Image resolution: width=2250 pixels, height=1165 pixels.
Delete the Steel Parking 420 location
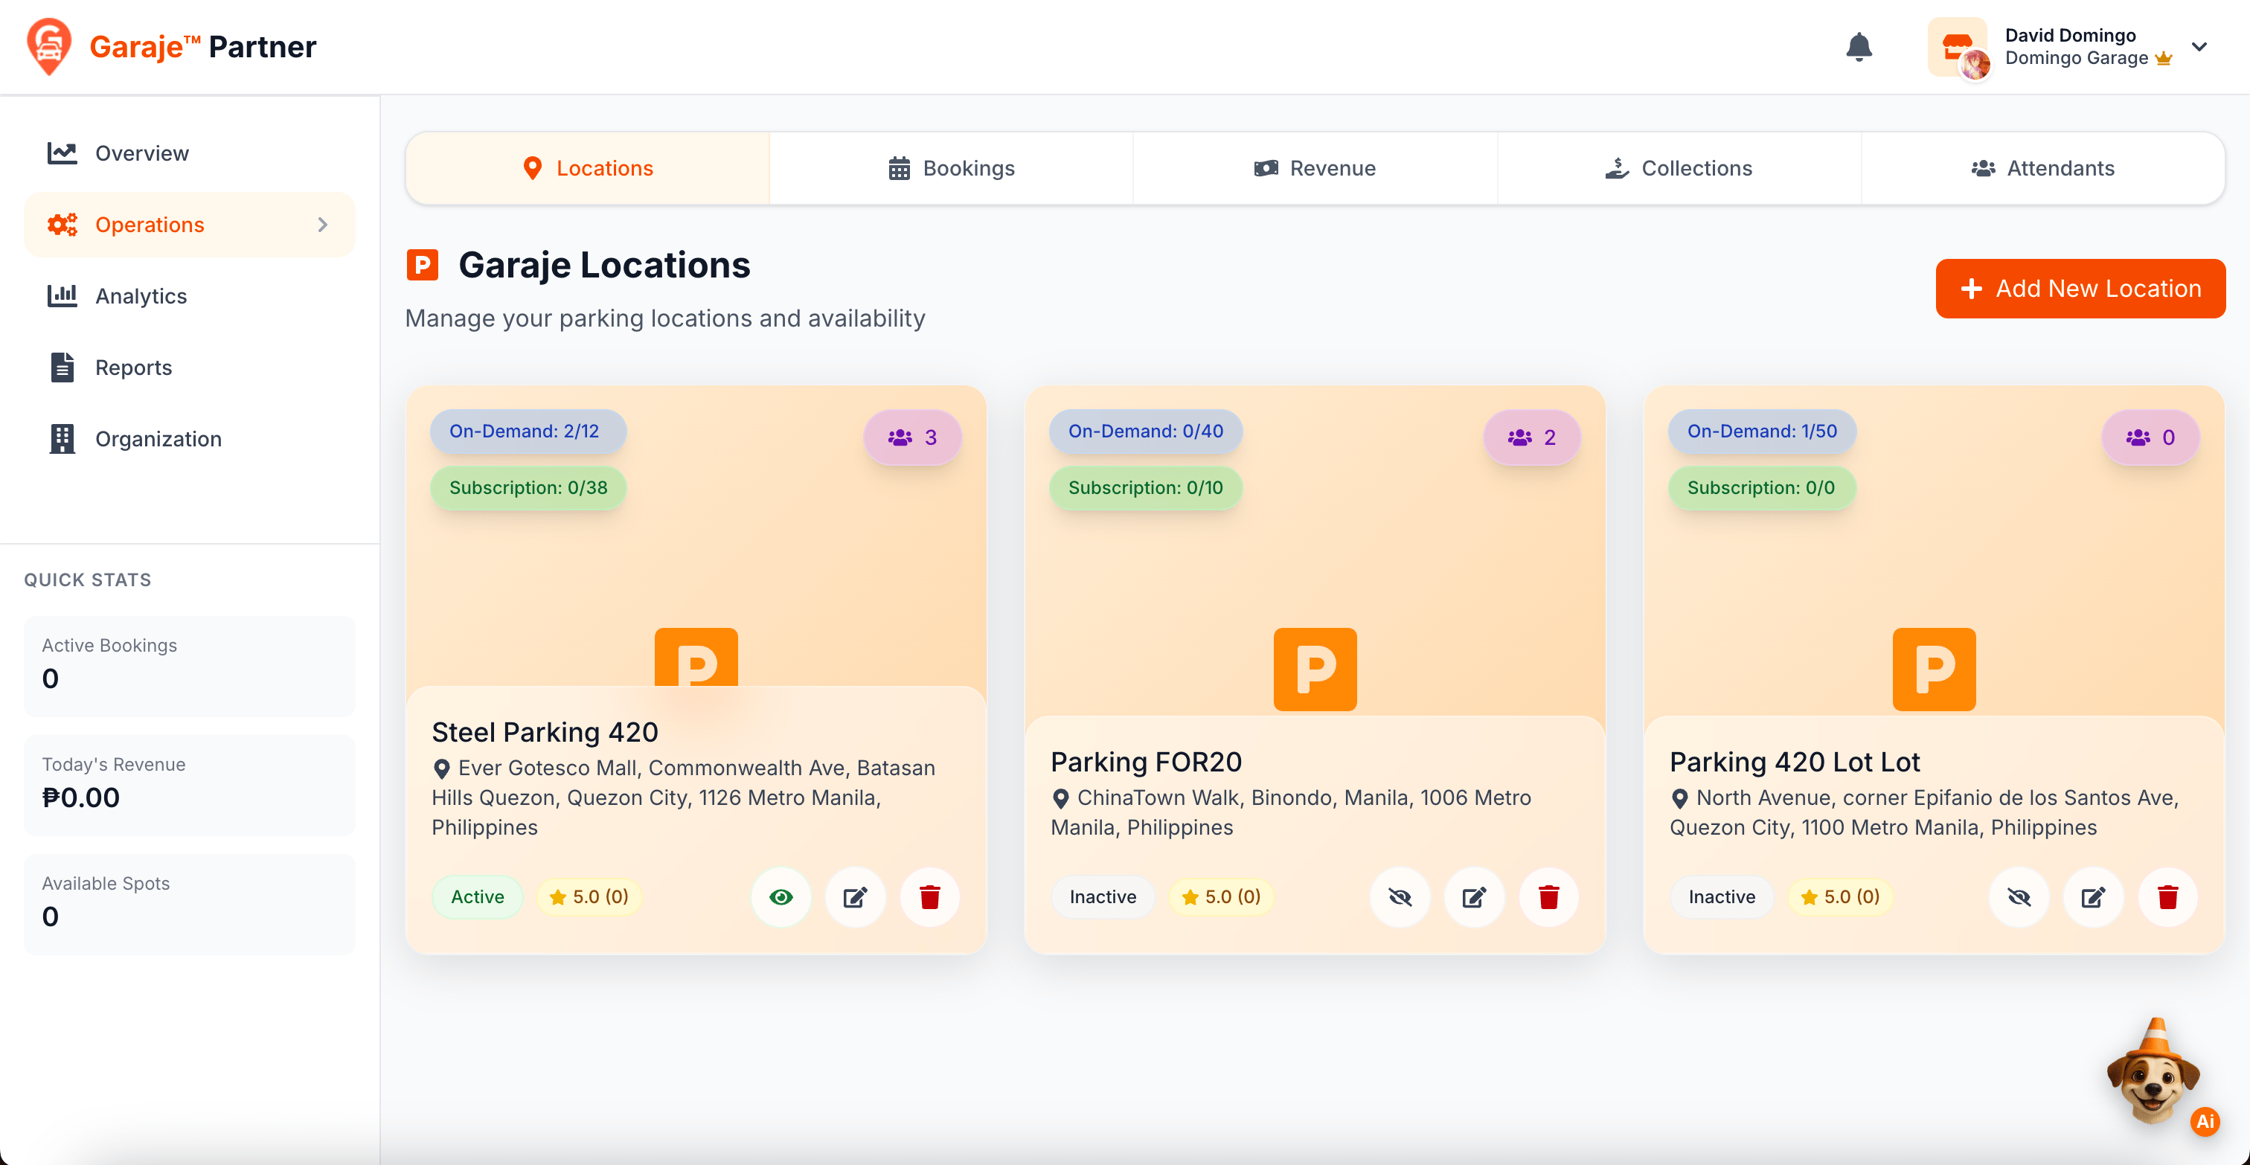pos(929,897)
